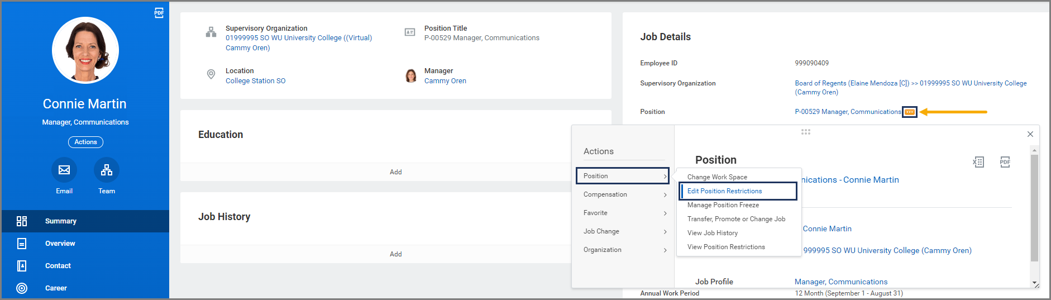
Task: Close the related actions popup
Action: pyautogui.click(x=1030, y=134)
